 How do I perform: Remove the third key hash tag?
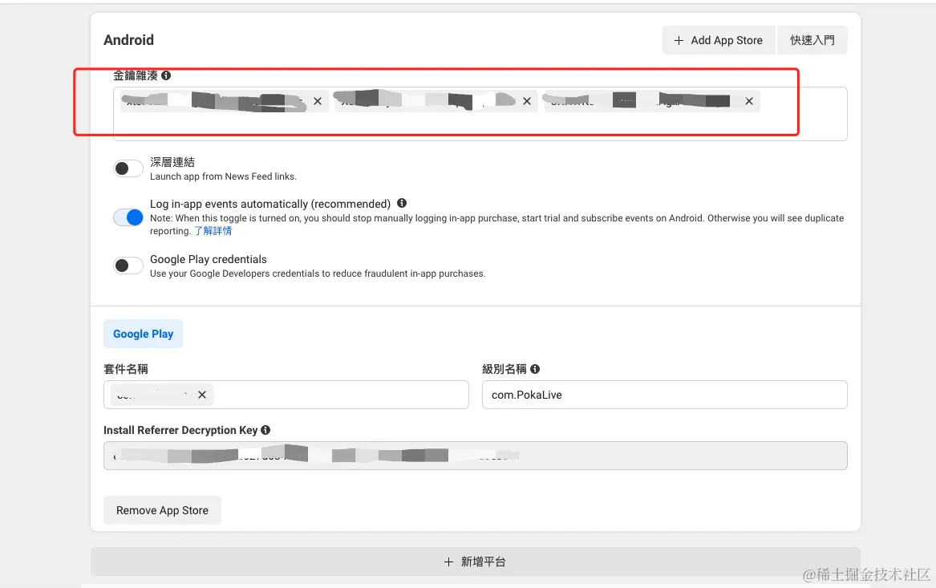[749, 101]
